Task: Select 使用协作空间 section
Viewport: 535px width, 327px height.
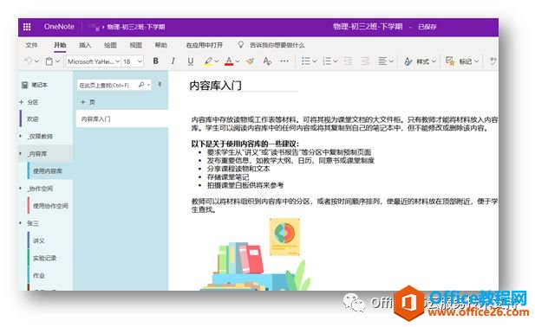Action: click(50, 206)
